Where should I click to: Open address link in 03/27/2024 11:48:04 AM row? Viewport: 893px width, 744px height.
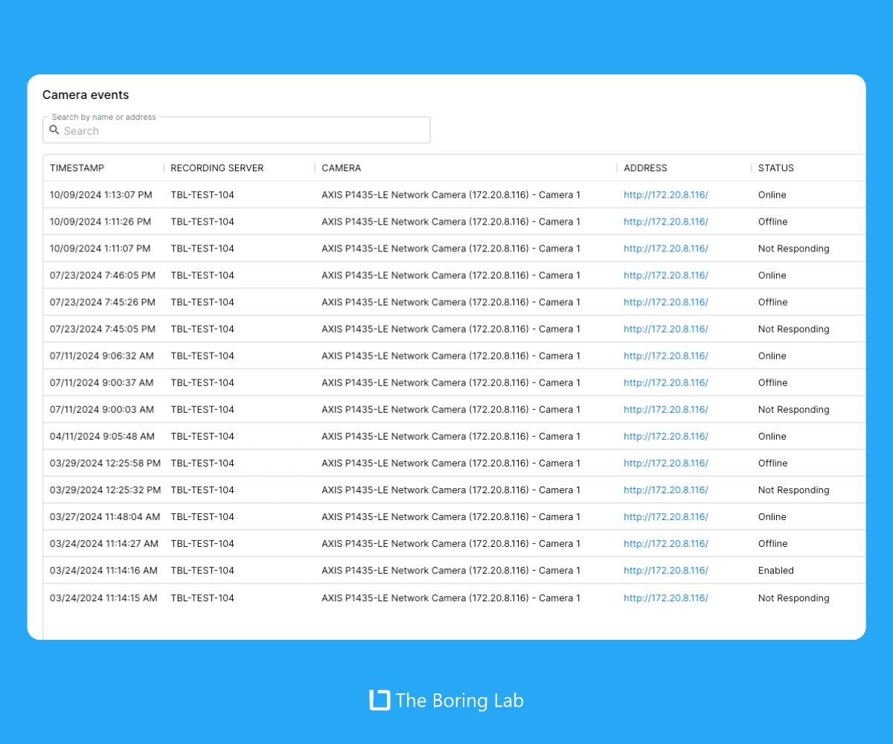click(666, 516)
